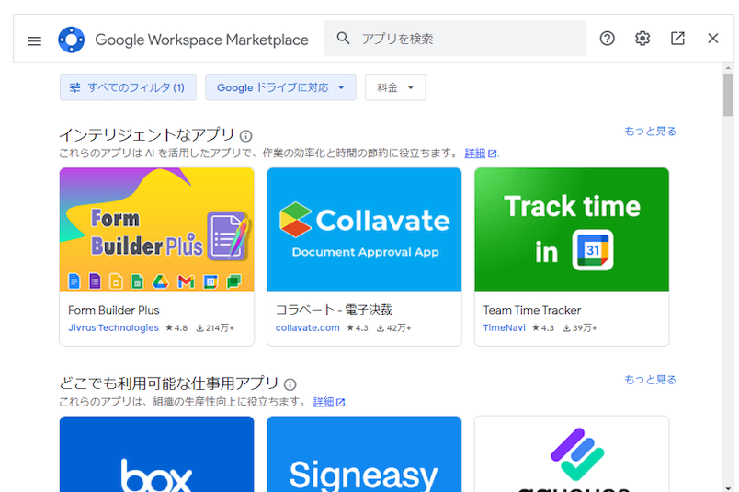This screenshot has width=739, height=492.
Task: Open the settings gear icon
Action: [642, 39]
